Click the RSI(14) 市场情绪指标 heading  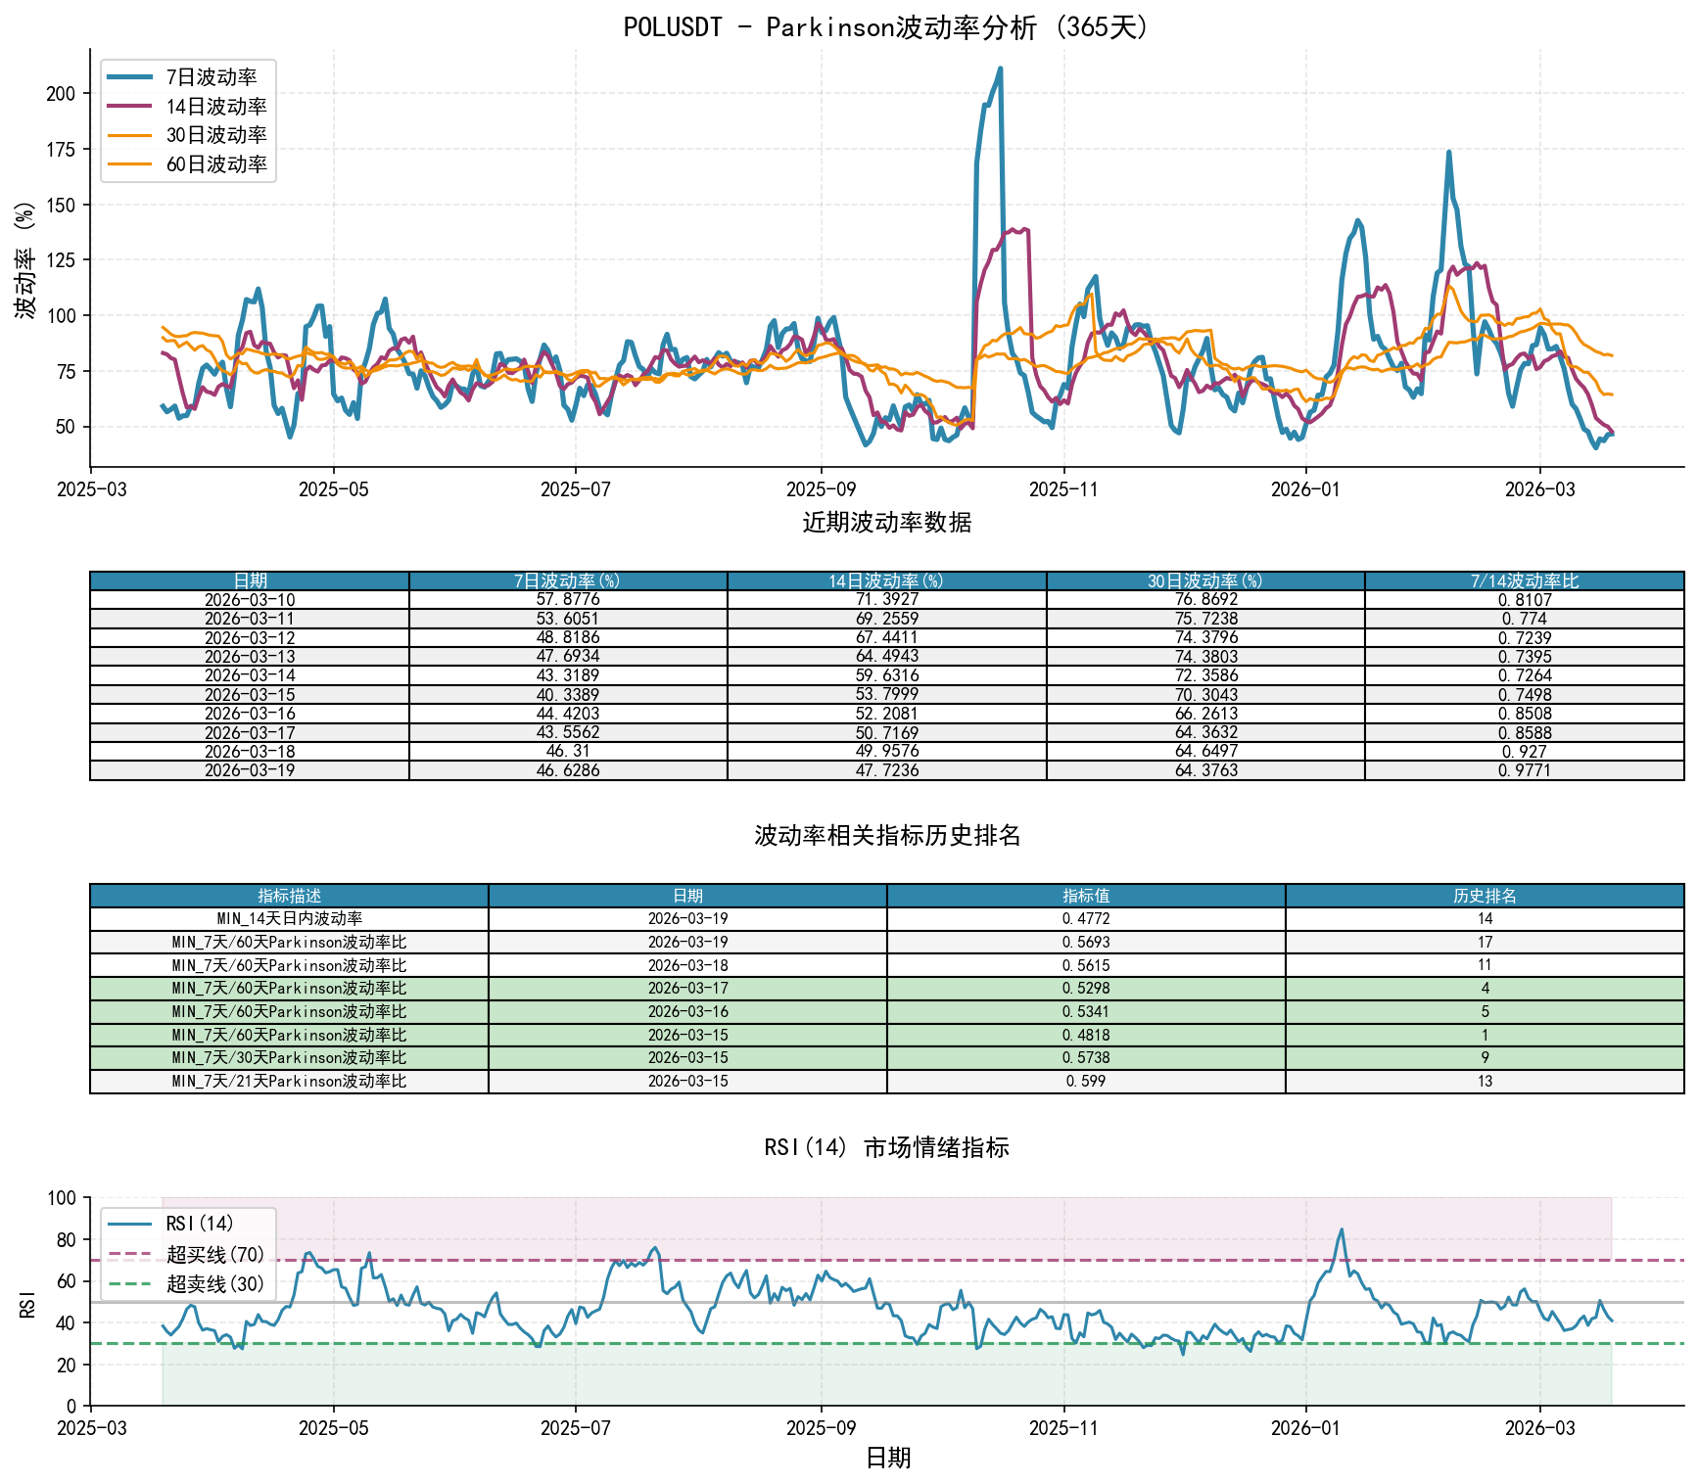click(886, 1147)
